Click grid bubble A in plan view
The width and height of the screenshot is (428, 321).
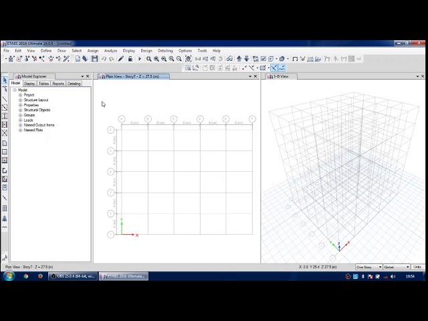[122, 119]
